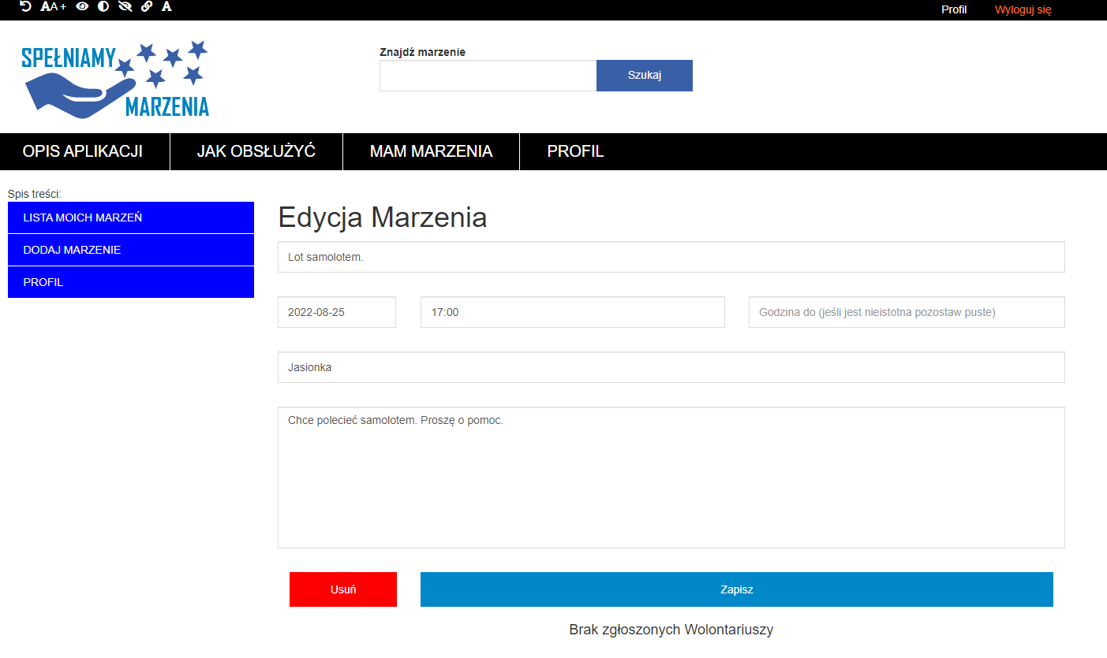1107x658 pixels.
Task: Toggle high contrast half-circle icon
Action: pos(103,6)
